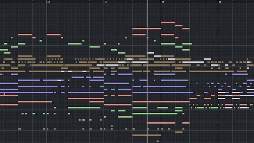Select the long low pink note starting at the playhead
The height and width of the screenshot is (143, 254).
tap(161, 123)
